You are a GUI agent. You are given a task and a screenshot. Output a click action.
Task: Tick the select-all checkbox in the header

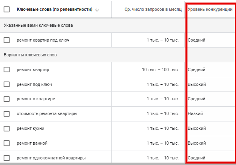[7, 9]
